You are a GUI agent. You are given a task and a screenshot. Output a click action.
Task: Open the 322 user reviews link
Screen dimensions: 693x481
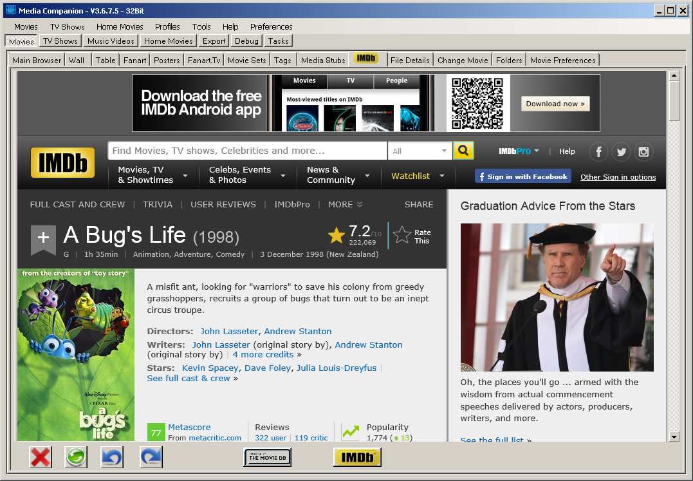point(271,438)
